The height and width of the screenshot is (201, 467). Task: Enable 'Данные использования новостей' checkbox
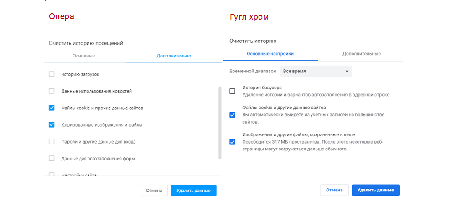coord(52,91)
